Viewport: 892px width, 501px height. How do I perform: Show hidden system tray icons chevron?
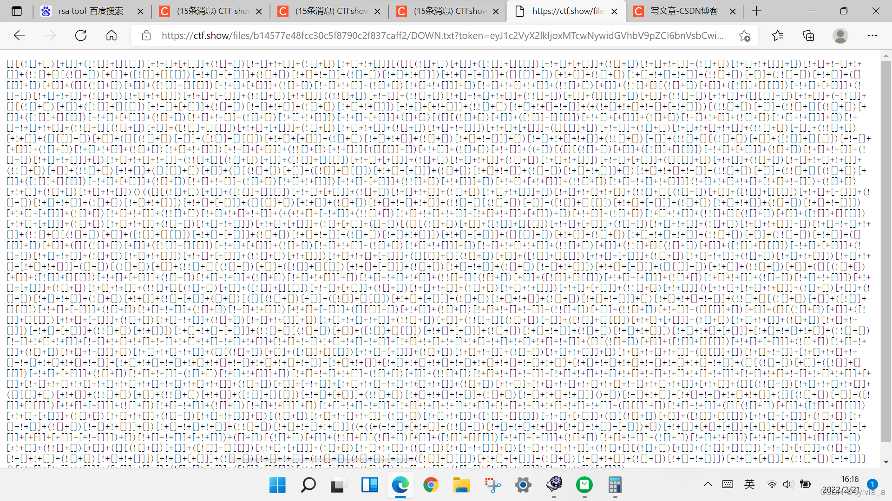[x=708, y=484]
